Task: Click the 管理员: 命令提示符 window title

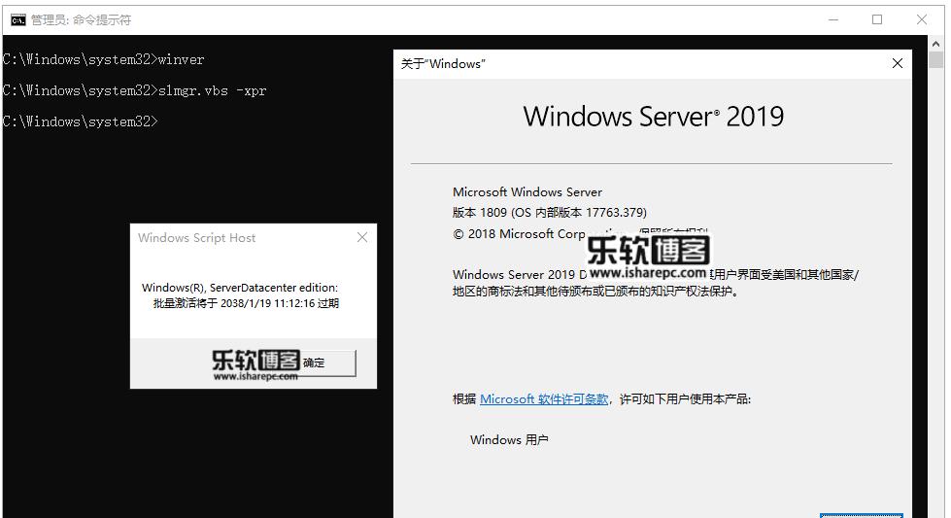Action: click(x=81, y=20)
